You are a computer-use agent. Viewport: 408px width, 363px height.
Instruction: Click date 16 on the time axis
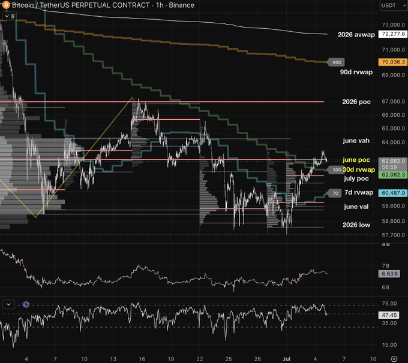tap(142, 359)
